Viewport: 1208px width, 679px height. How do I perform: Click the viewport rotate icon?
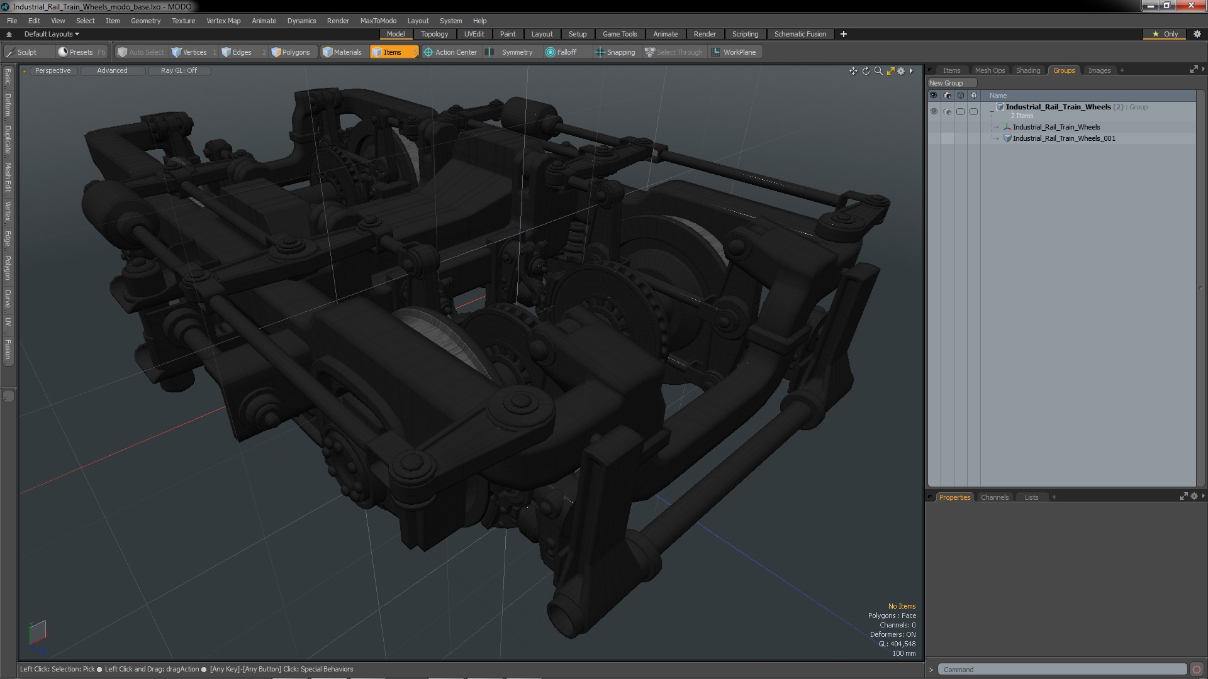(866, 71)
